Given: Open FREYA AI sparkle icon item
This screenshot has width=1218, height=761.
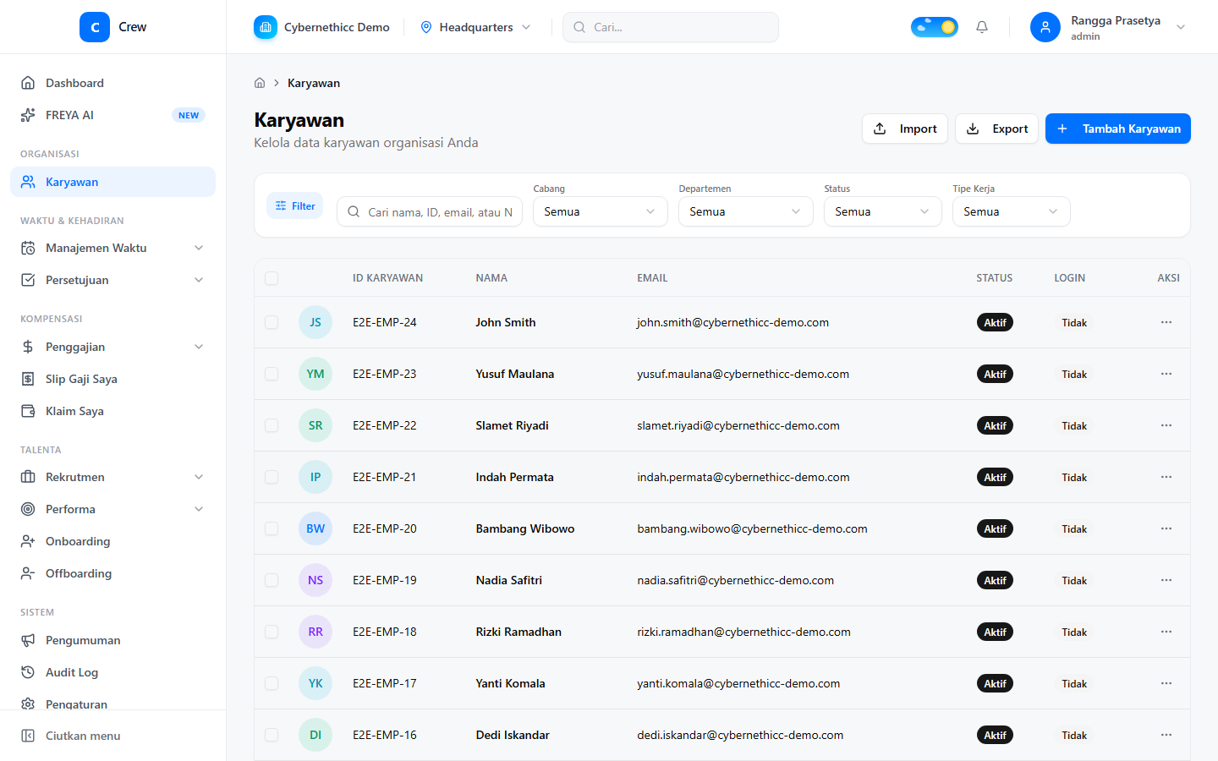Looking at the screenshot, I should pyautogui.click(x=28, y=115).
